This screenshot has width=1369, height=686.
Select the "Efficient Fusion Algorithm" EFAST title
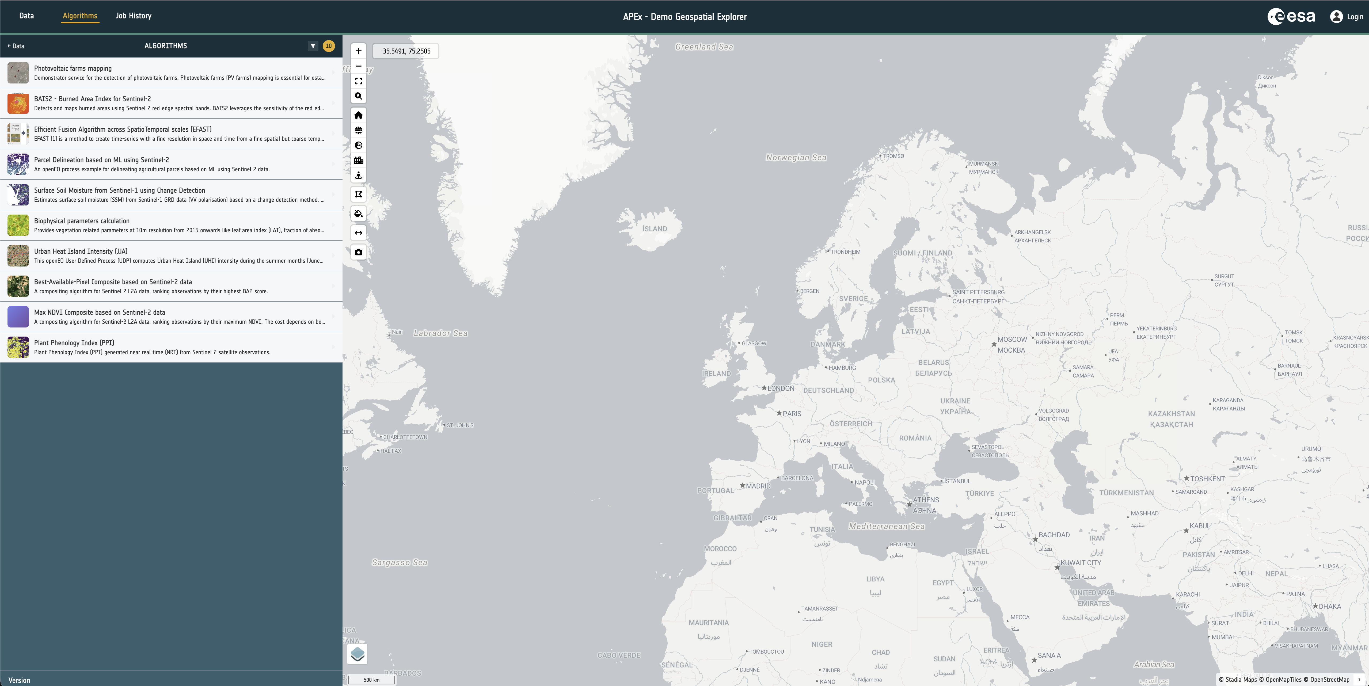pyautogui.click(x=123, y=129)
